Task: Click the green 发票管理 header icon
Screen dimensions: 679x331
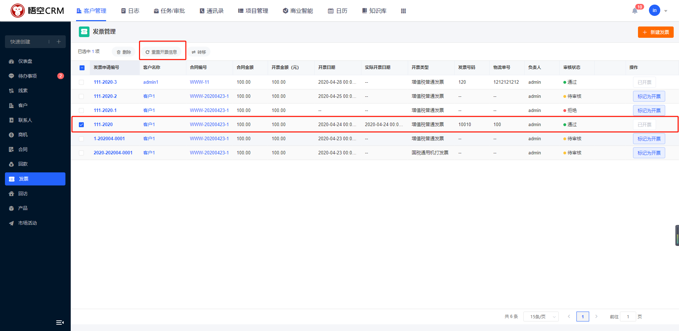Action: coord(84,32)
